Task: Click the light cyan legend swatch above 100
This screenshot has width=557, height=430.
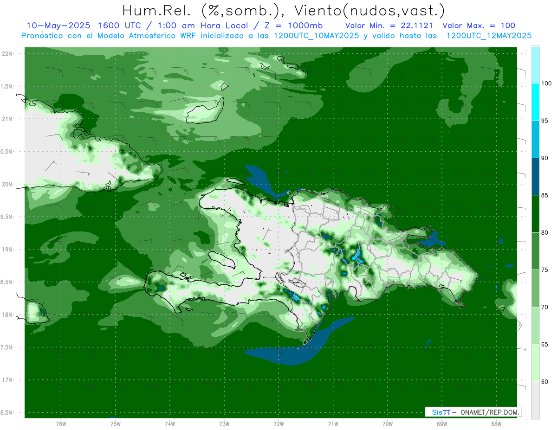Action: (535, 65)
